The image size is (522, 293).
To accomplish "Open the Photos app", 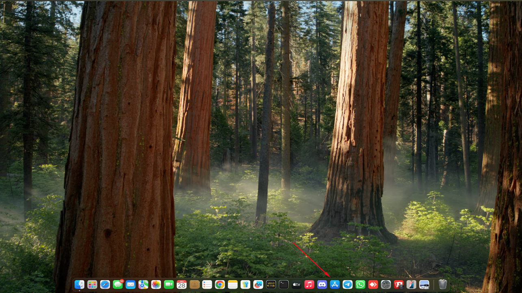I will 156,284.
